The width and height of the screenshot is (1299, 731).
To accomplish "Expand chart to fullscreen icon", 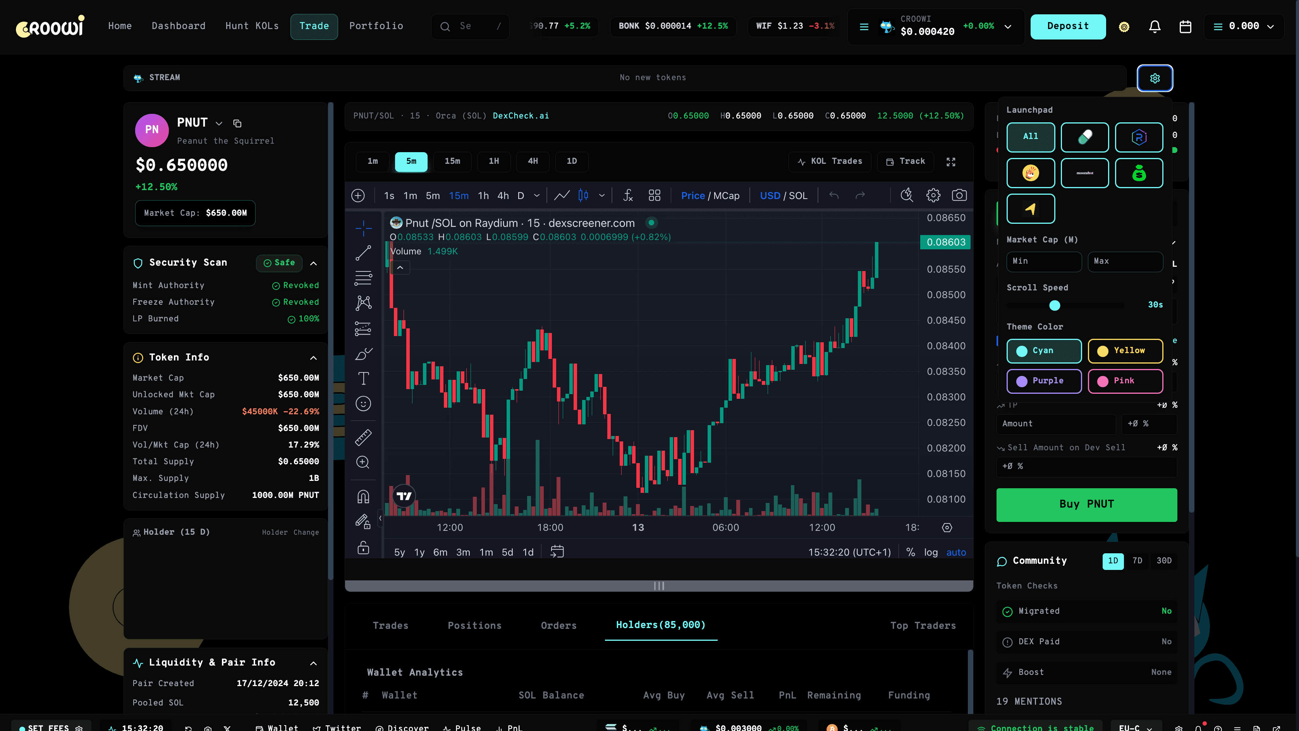I will (x=950, y=162).
